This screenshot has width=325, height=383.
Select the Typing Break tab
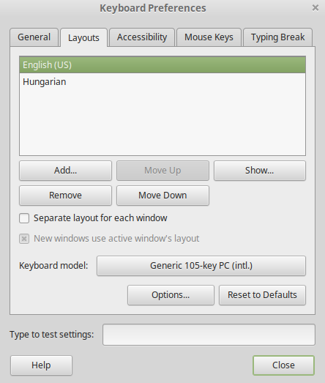coord(277,37)
